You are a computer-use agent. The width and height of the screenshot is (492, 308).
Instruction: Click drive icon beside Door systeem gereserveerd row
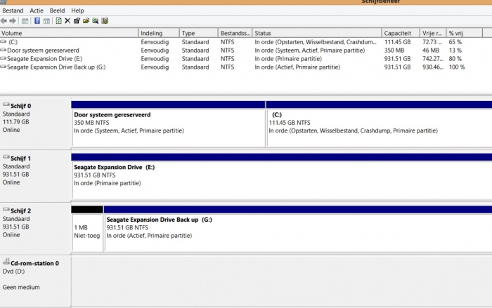tap(3, 50)
